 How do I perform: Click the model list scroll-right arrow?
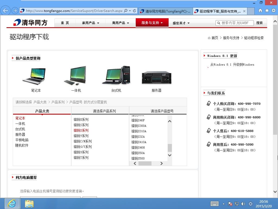(161, 163)
